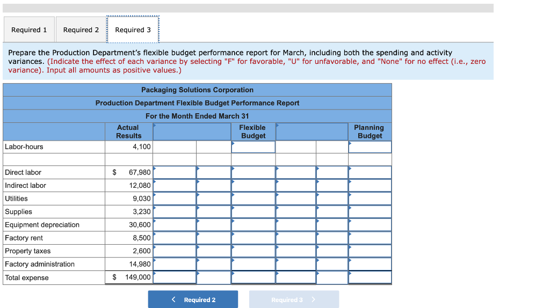Open Direct labor activity variance F/U dropdown

click(x=332, y=172)
